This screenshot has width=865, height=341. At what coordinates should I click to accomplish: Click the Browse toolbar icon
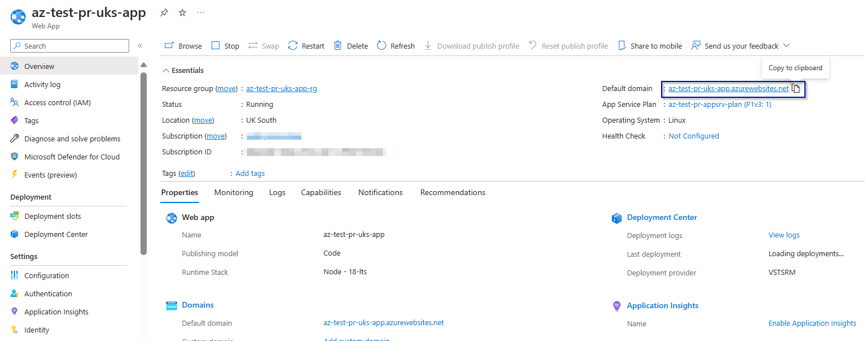(x=169, y=46)
